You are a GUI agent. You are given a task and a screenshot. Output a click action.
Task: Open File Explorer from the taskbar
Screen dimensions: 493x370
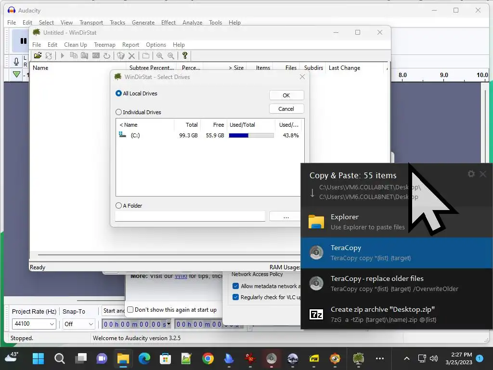pyautogui.click(x=123, y=358)
